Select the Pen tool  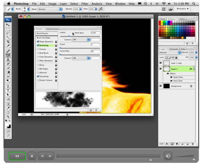pyautogui.click(x=8, y=86)
